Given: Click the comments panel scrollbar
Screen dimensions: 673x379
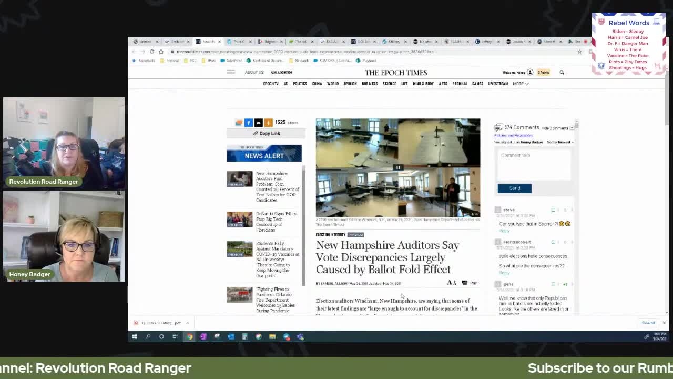Looking at the screenshot, I should tap(577, 125).
